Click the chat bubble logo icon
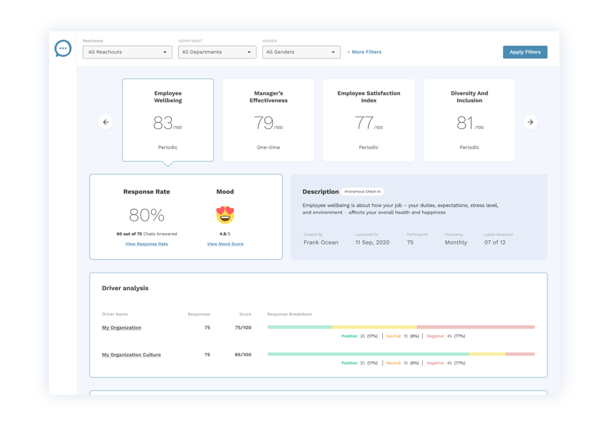This screenshot has width=609, height=426. point(63,48)
